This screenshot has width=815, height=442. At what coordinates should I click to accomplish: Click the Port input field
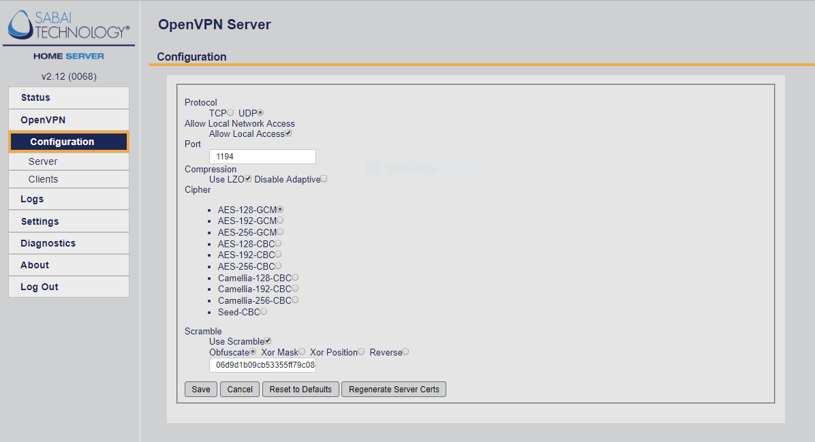pos(262,157)
